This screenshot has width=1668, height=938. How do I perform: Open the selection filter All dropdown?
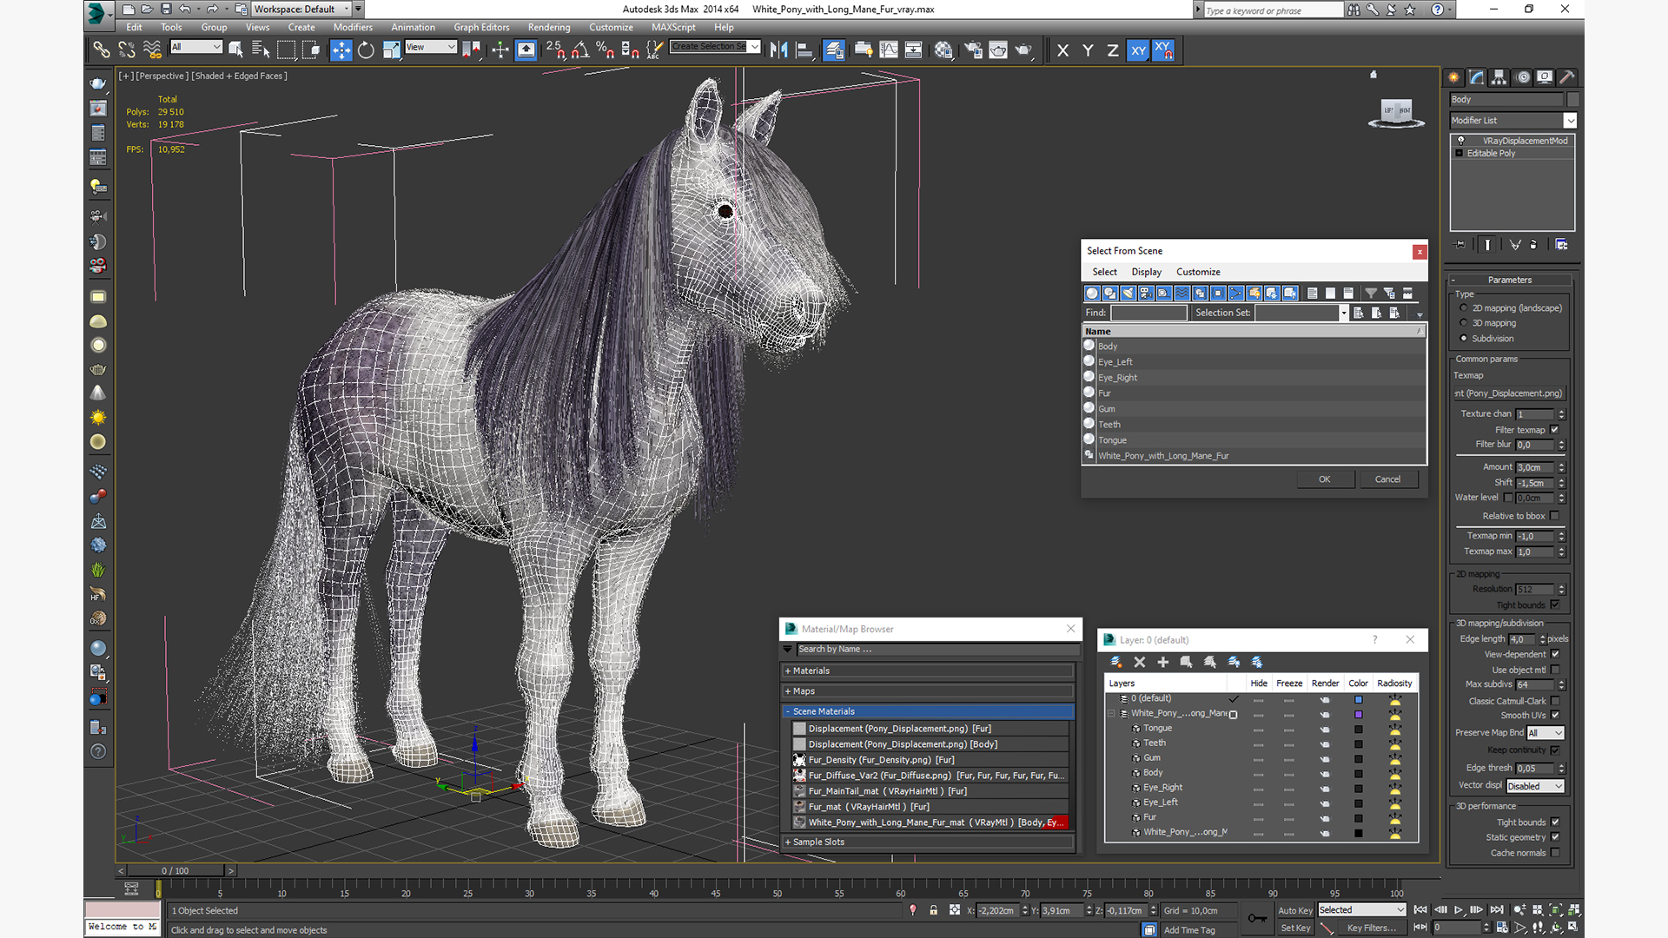[195, 47]
